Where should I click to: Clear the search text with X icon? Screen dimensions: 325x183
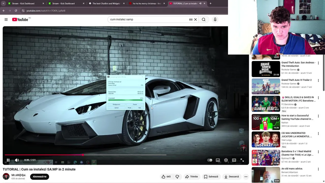[x=196, y=20]
